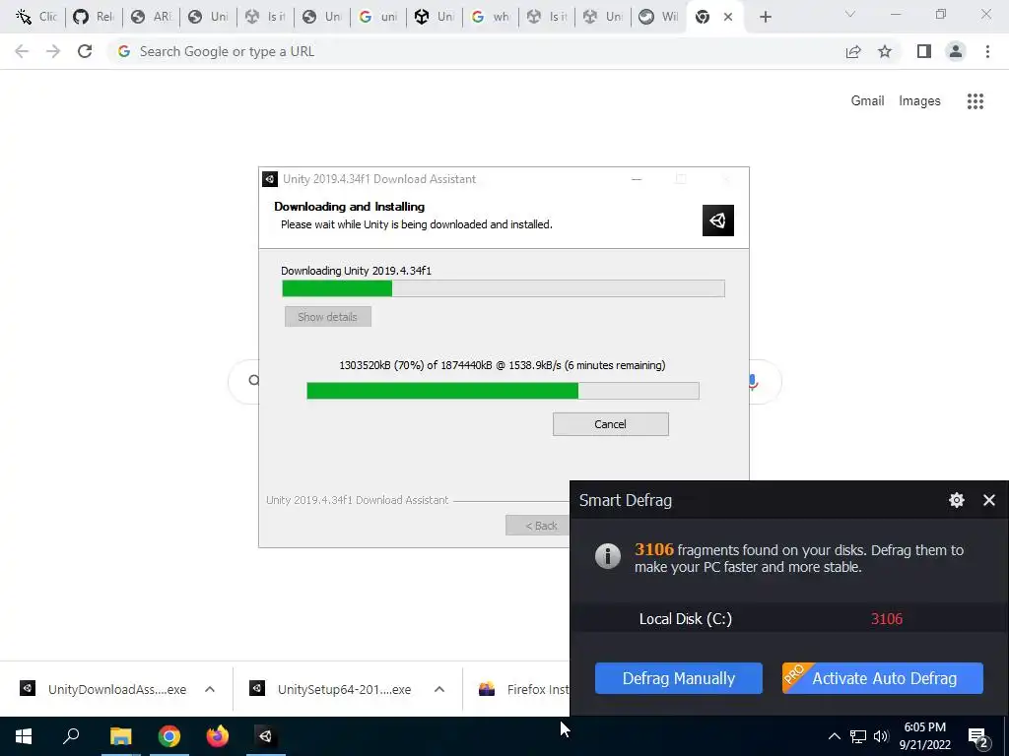Screen dimensions: 1009x756
Task: Select the Google 'wh' search tab
Action: tap(491, 17)
